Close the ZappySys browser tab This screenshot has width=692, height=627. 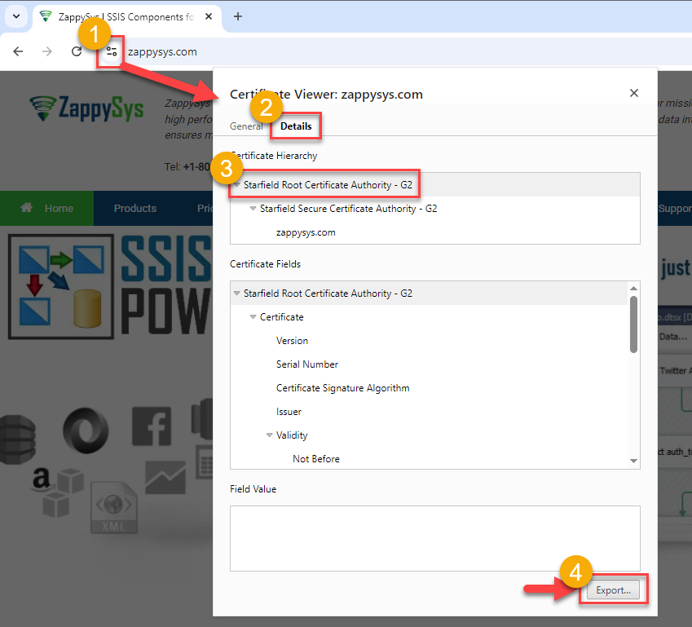coord(209,16)
